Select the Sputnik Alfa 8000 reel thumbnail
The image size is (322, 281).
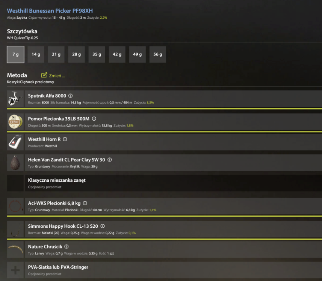point(15,99)
